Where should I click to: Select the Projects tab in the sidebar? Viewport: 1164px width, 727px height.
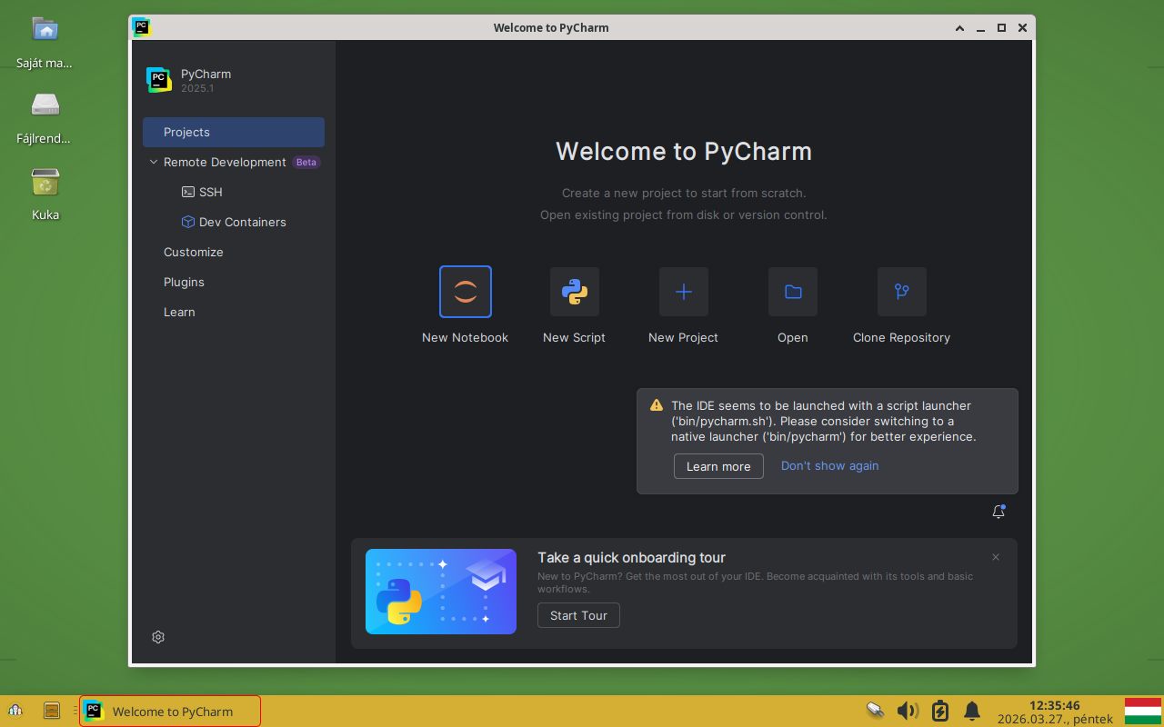point(186,132)
